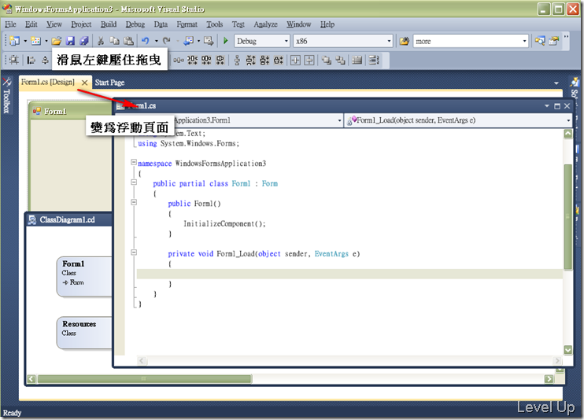The image size is (584, 420).
Task: Open the Build menu
Action: point(109,24)
